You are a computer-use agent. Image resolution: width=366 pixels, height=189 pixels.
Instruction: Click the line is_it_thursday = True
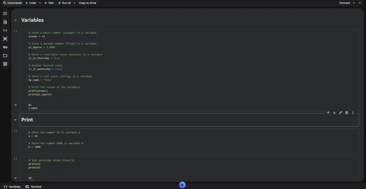(x=44, y=58)
